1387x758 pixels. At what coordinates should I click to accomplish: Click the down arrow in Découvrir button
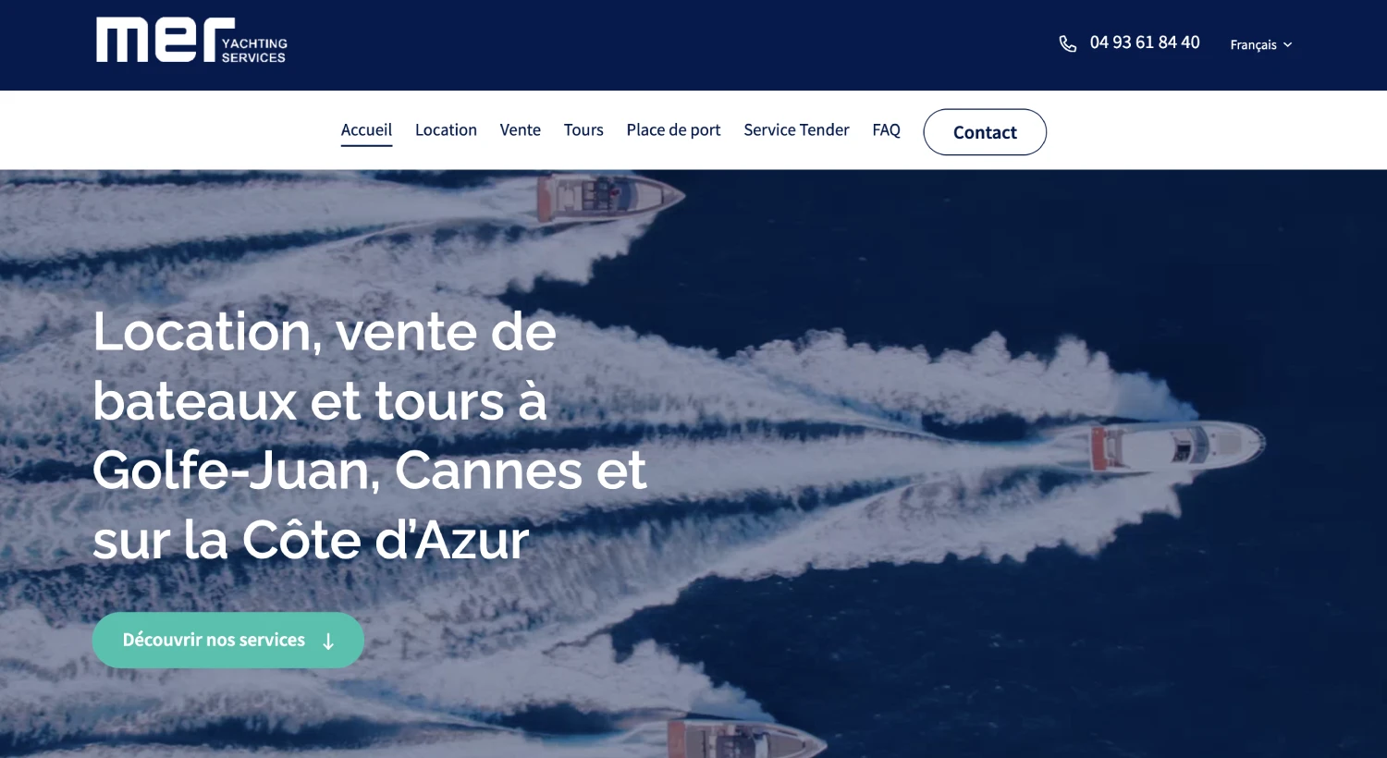(x=328, y=641)
